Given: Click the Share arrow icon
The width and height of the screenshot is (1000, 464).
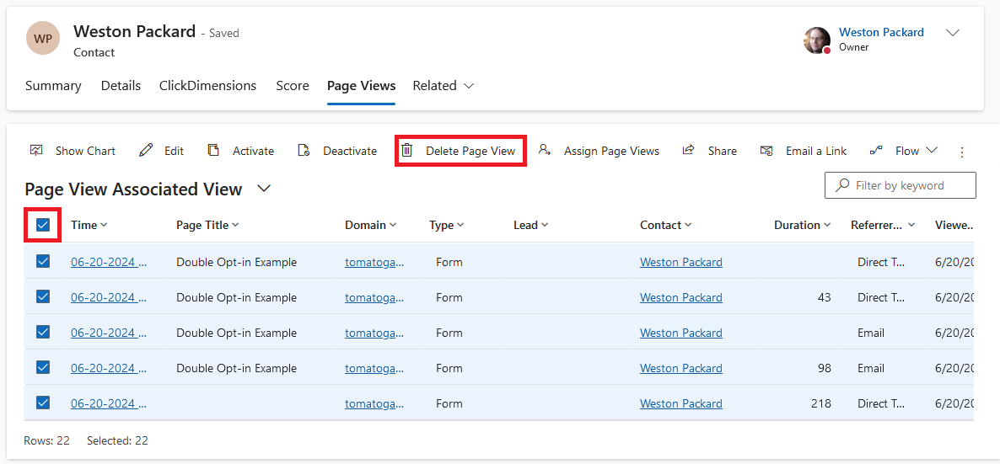Looking at the screenshot, I should pyautogui.click(x=688, y=151).
